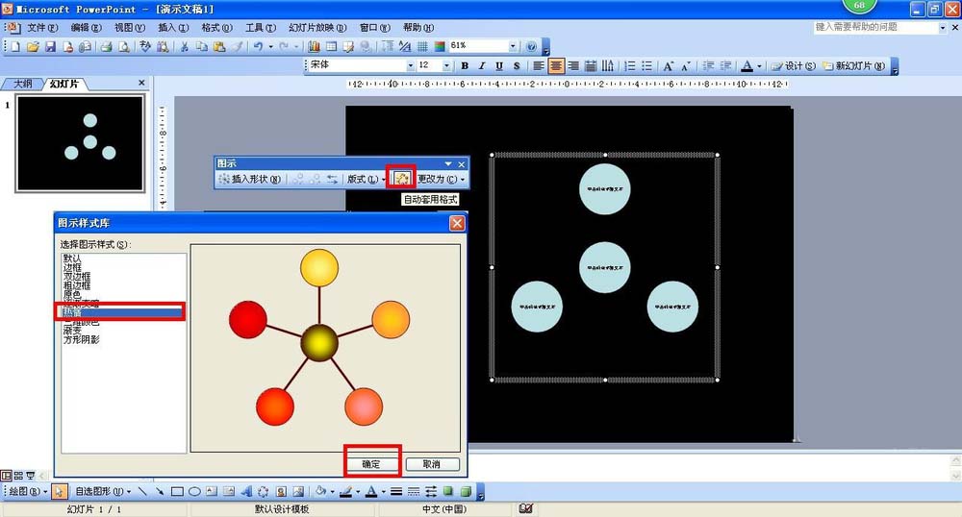Screen dimensions: 962x517
Task: Open the 文件 menu
Action: click(41, 28)
